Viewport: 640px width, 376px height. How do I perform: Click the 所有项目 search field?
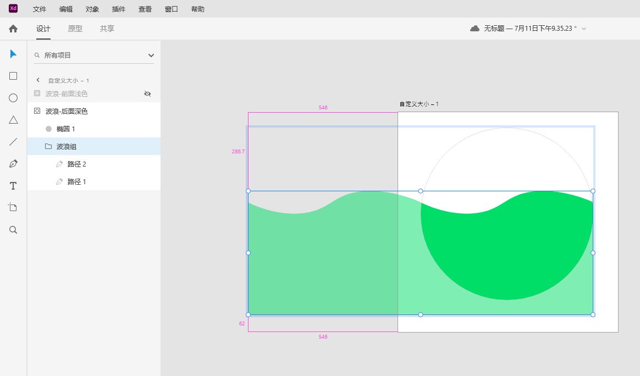94,55
